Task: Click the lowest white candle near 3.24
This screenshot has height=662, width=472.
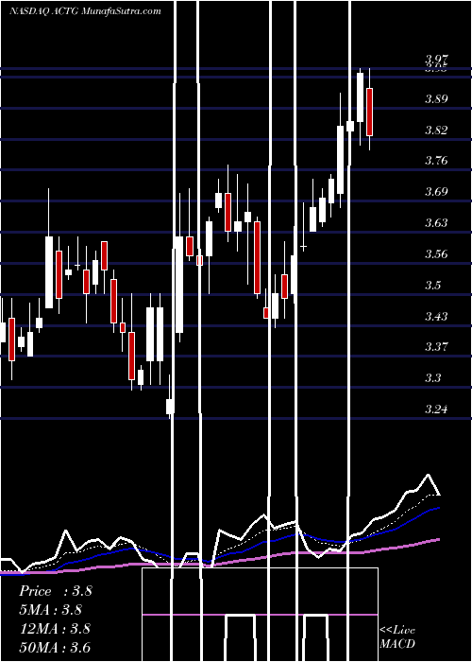Action: (x=170, y=406)
